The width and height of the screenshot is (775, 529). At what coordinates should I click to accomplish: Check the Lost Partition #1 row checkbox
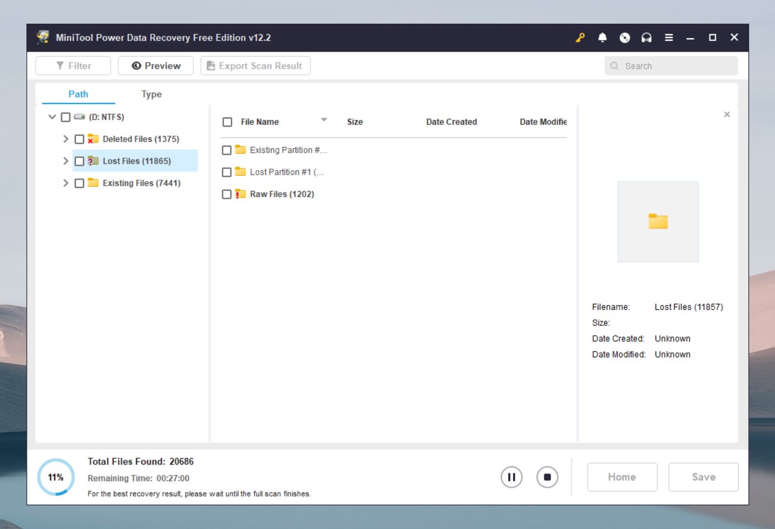(x=226, y=172)
